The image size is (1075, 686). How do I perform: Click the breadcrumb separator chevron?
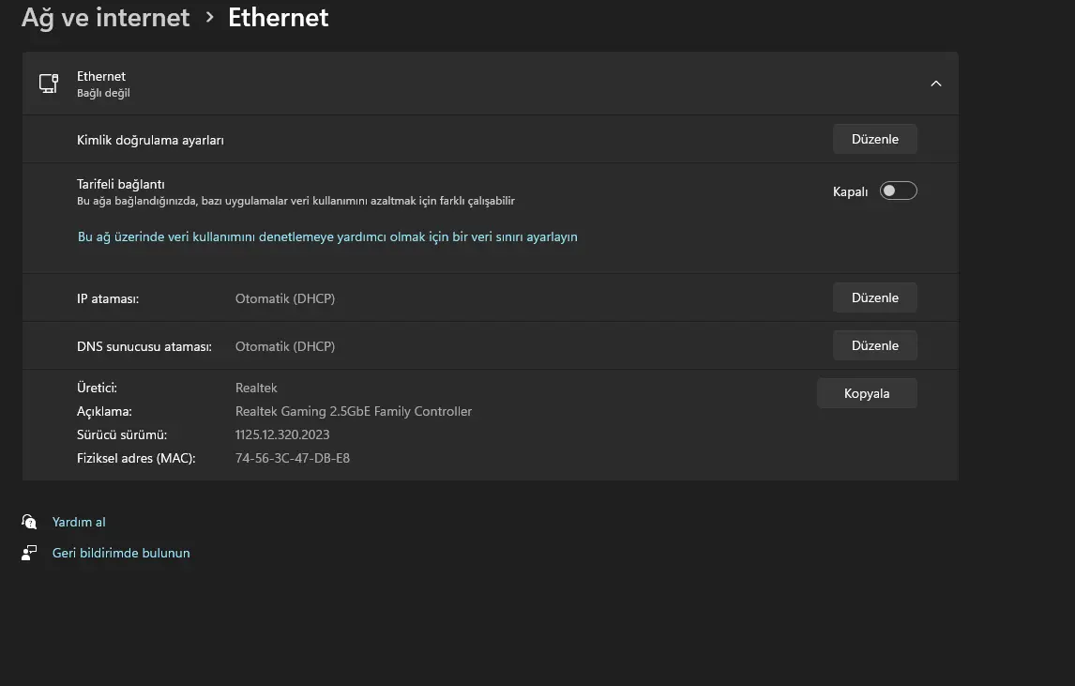[210, 18]
